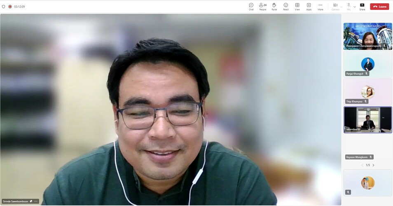
Task: Show the People participants list
Action: click(x=262, y=6)
